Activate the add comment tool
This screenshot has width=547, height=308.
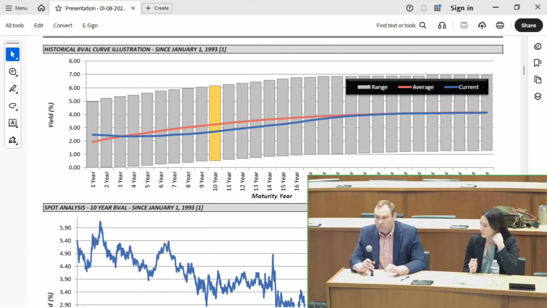pos(13,72)
